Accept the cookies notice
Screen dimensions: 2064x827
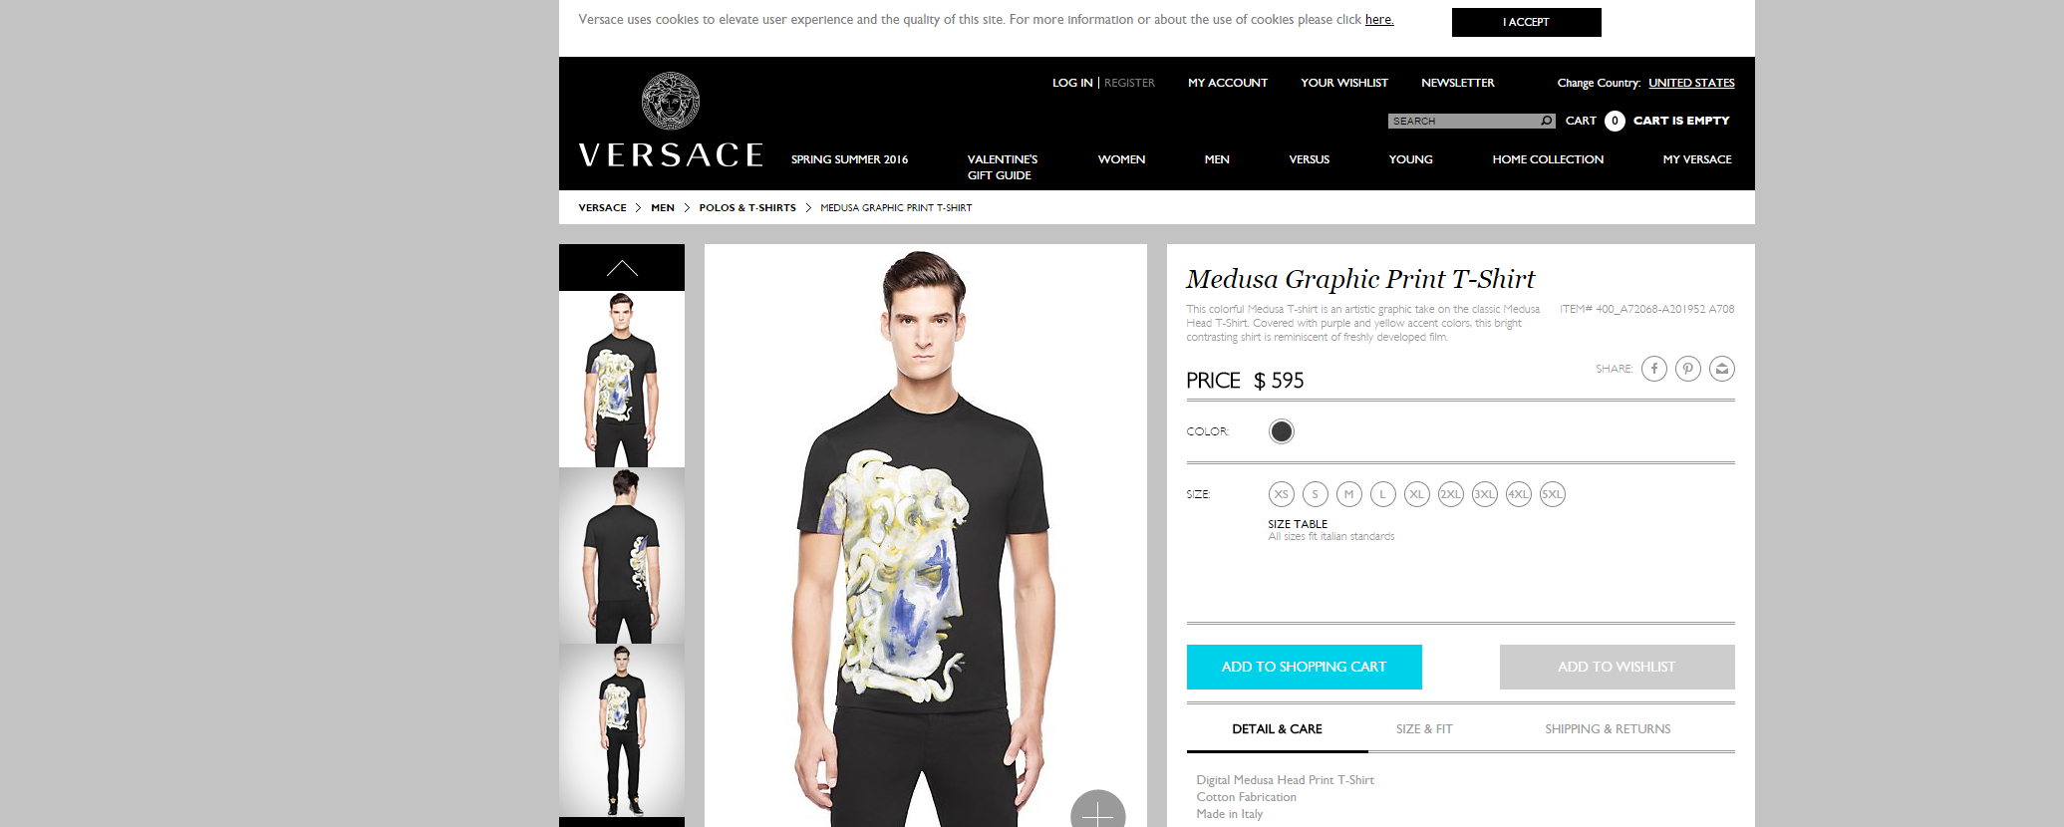coord(1526,22)
